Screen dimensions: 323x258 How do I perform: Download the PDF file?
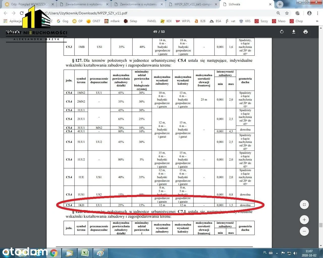[x=294, y=32]
